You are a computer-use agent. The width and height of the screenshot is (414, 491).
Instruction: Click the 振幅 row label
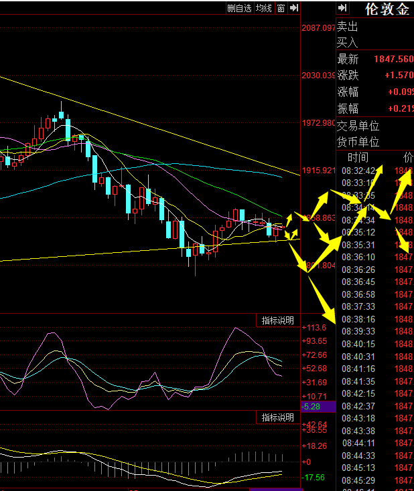coord(348,108)
